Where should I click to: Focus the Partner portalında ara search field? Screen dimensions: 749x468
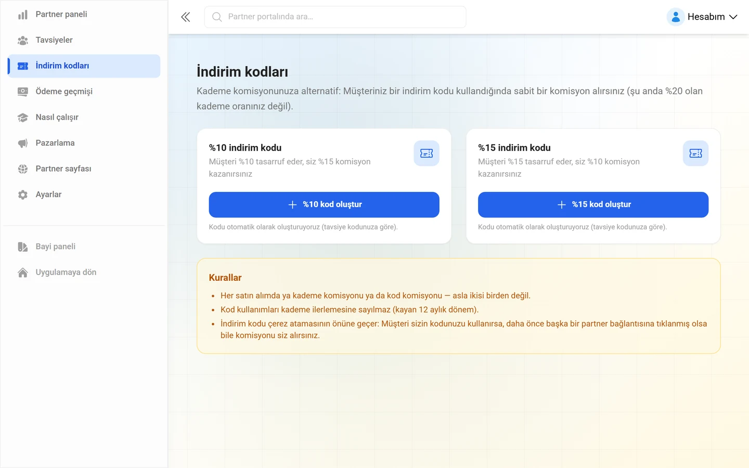335,17
